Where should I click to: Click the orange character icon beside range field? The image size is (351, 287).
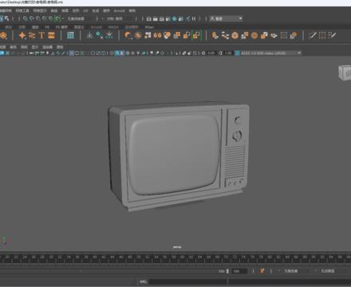(x=262, y=271)
